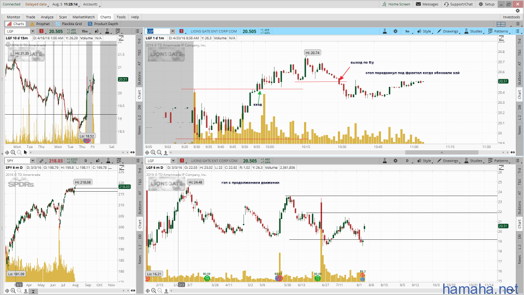Select Flexible Grid sub-tab

point(69,23)
